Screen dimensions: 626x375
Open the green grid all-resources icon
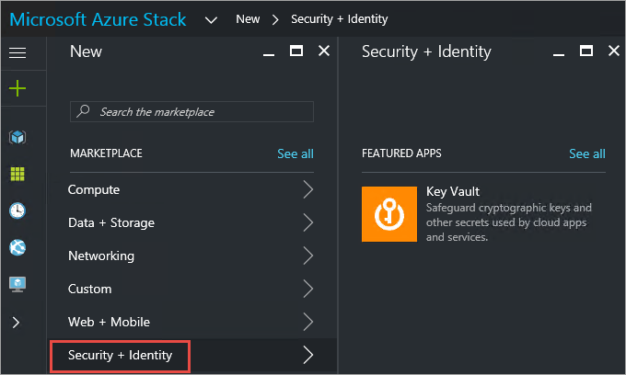coord(17,174)
